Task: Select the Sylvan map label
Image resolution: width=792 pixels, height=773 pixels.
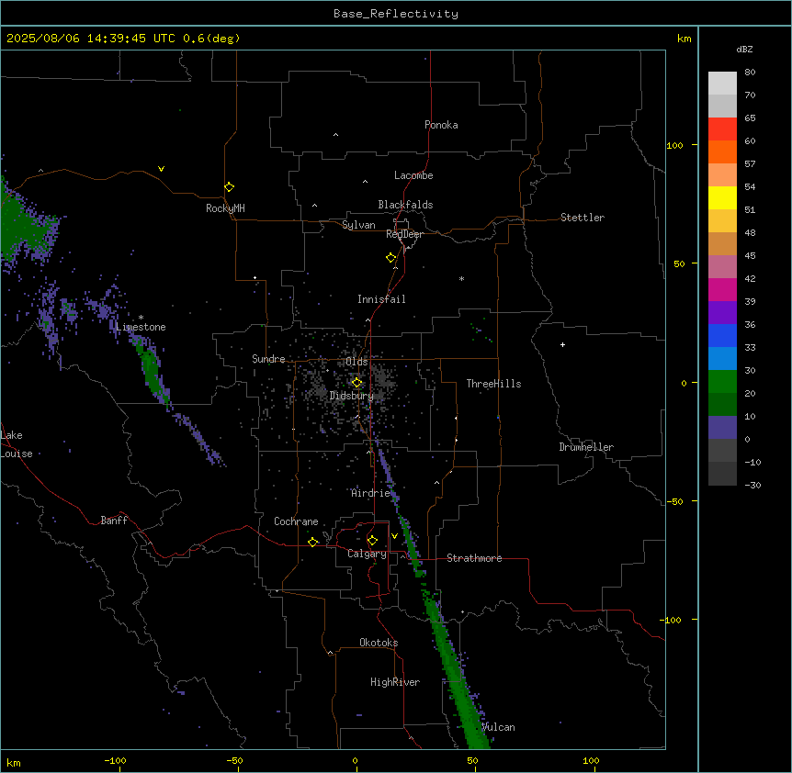Action: click(x=358, y=225)
